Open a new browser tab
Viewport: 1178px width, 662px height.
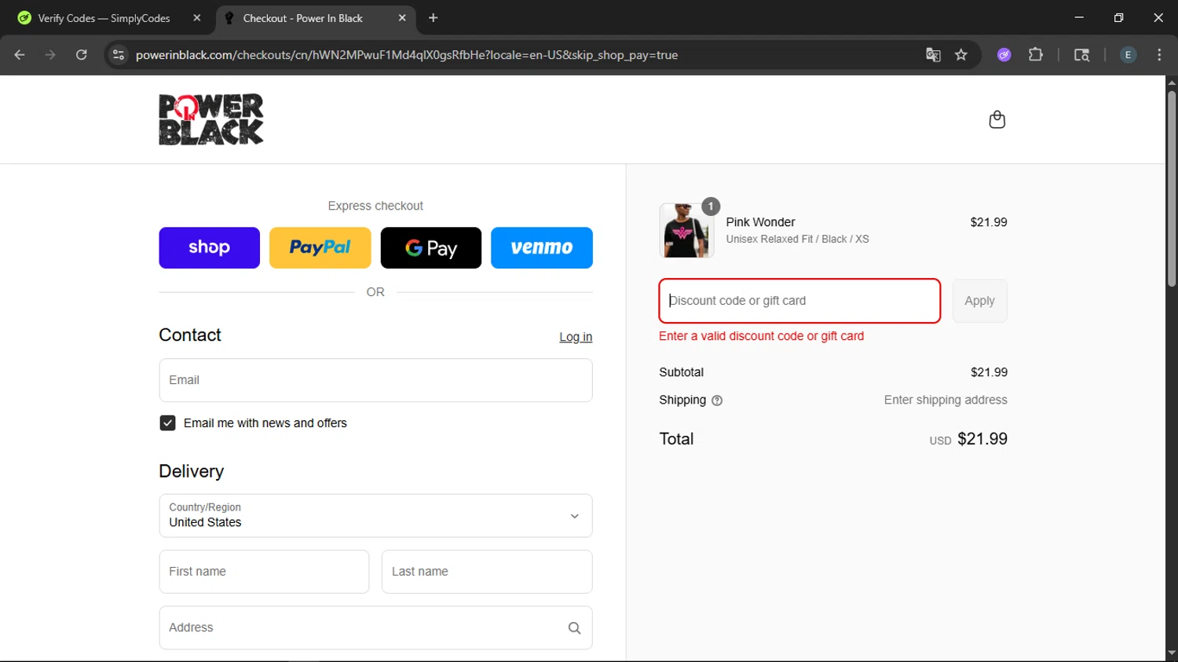433,18
